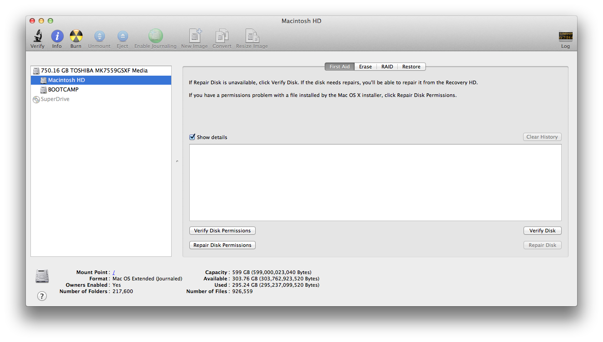Screen dimensions: 603x342
Task: Click the Repair Disk button
Action: [542, 245]
